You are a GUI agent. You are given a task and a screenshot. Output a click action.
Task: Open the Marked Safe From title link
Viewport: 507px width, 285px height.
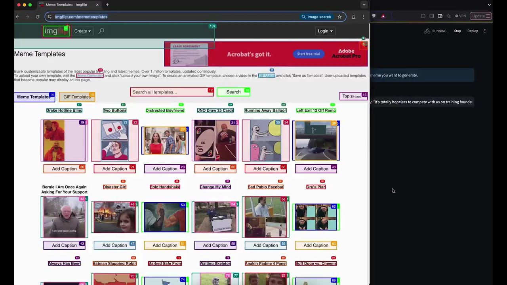tap(165, 264)
